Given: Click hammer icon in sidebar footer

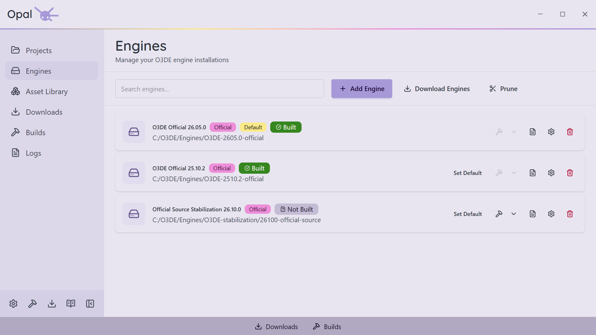Looking at the screenshot, I should point(33,304).
